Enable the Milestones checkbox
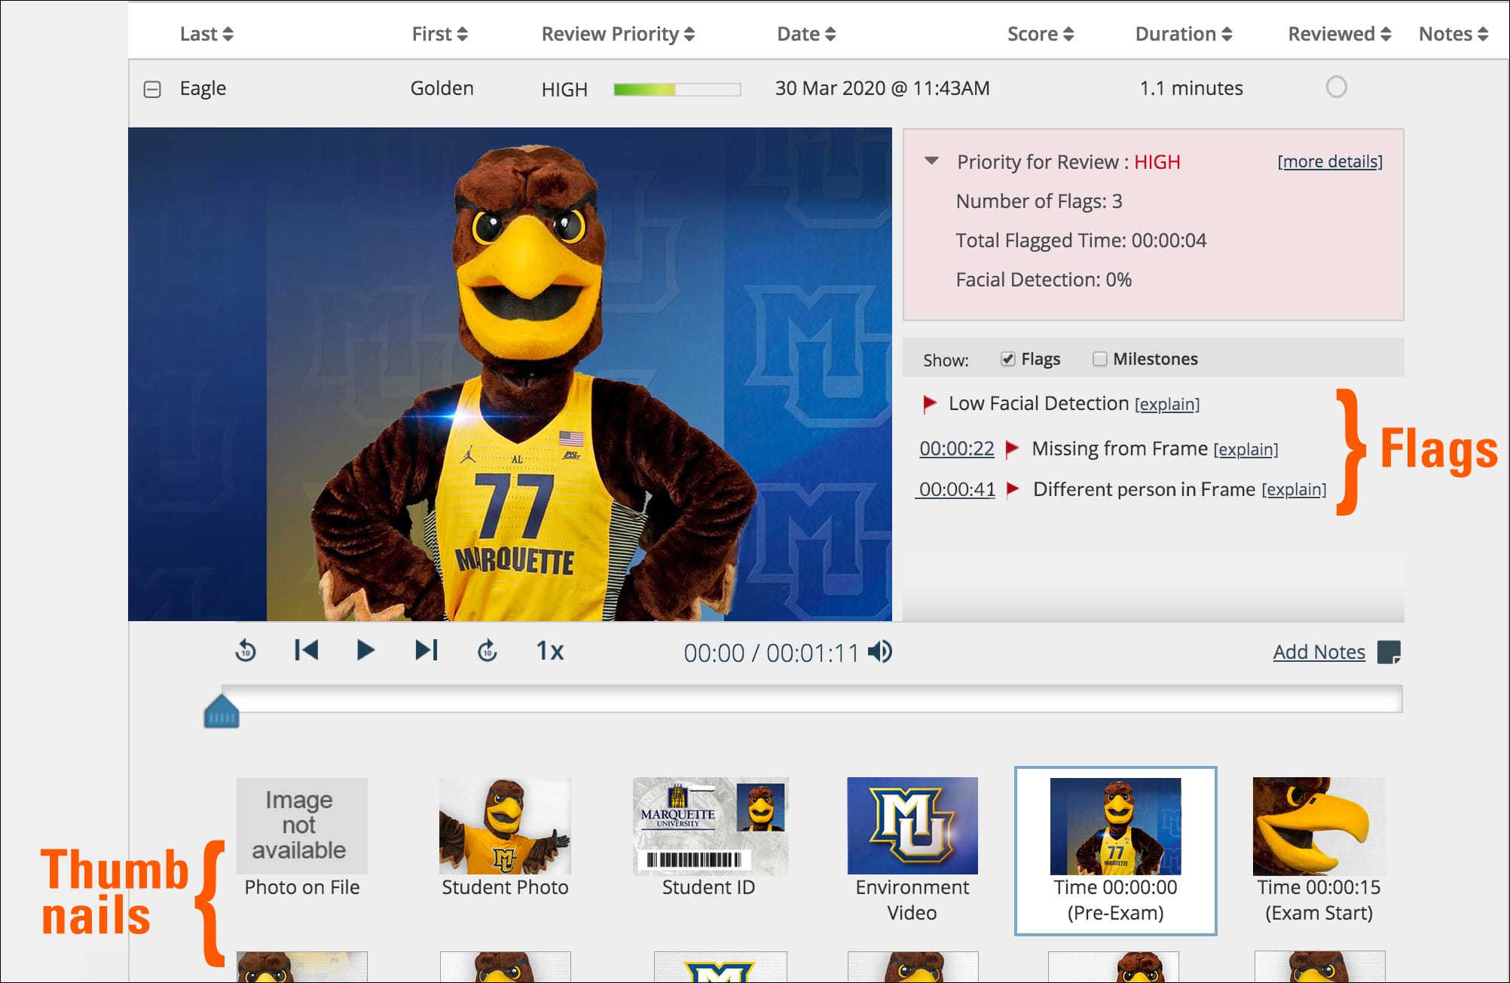Screen dimensions: 1510x983 coord(1099,359)
